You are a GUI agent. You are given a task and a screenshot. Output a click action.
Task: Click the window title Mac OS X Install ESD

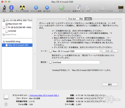62,2
